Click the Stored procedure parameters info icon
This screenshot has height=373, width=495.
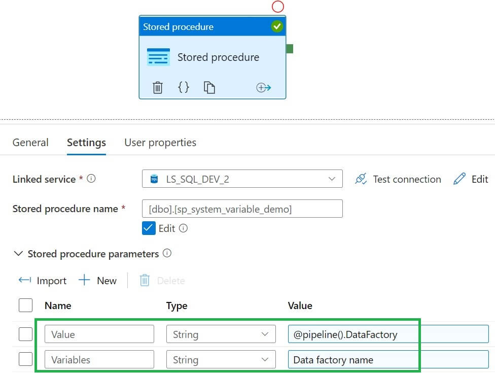(x=167, y=253)
